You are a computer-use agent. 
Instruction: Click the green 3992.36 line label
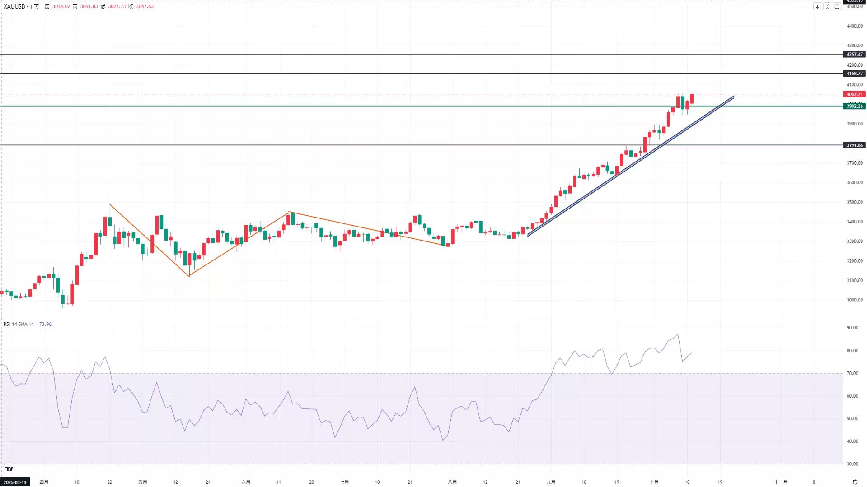[x=854, y=106]
